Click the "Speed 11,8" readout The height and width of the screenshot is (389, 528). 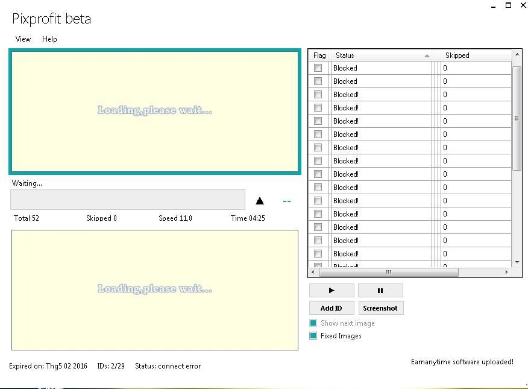coord(175,218)
